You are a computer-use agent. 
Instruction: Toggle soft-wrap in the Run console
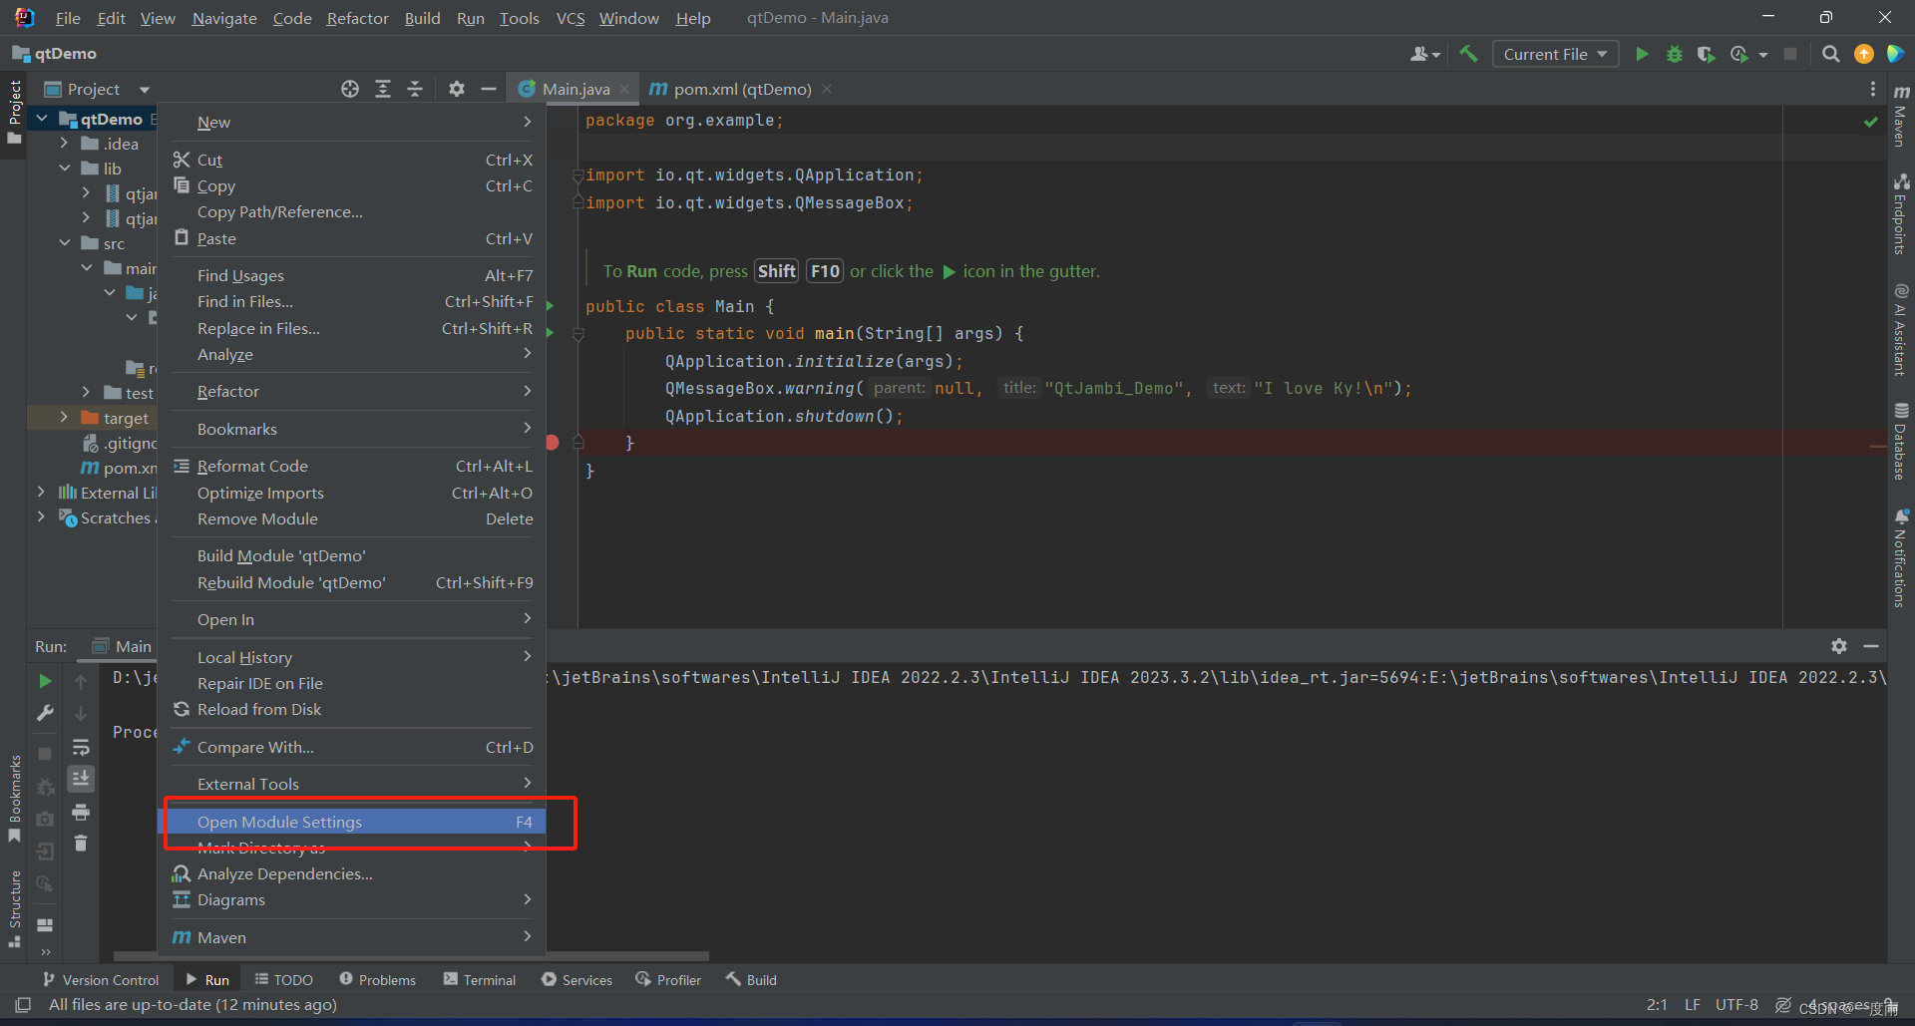[81, 748]
